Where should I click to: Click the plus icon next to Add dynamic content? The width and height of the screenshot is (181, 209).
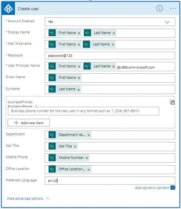(x=173, y=188)
